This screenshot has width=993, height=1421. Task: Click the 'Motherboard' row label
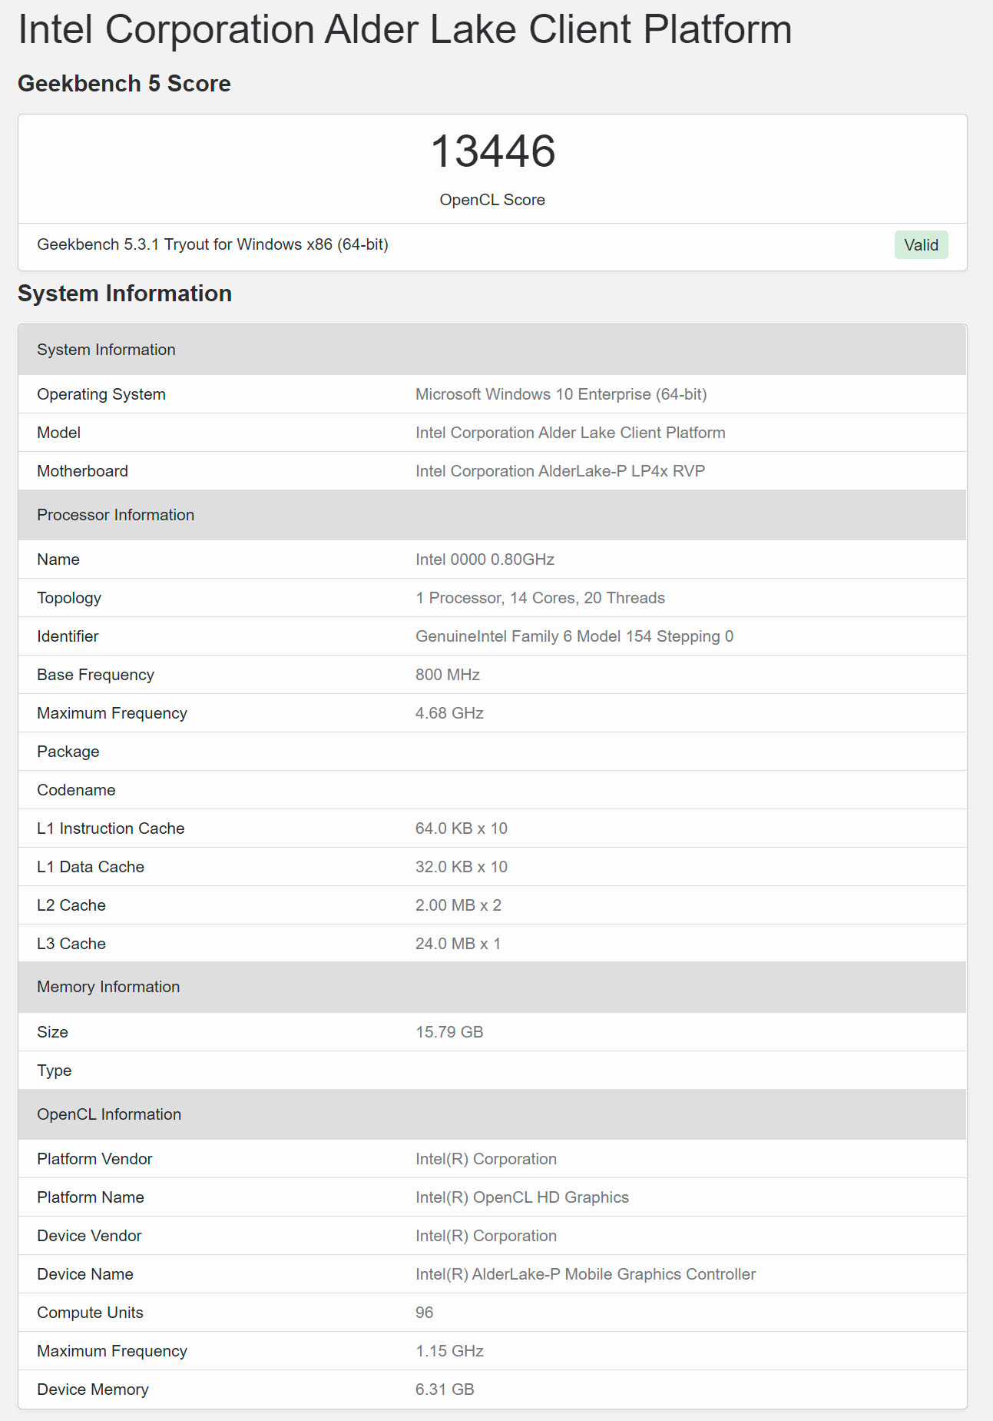[83, 471]
